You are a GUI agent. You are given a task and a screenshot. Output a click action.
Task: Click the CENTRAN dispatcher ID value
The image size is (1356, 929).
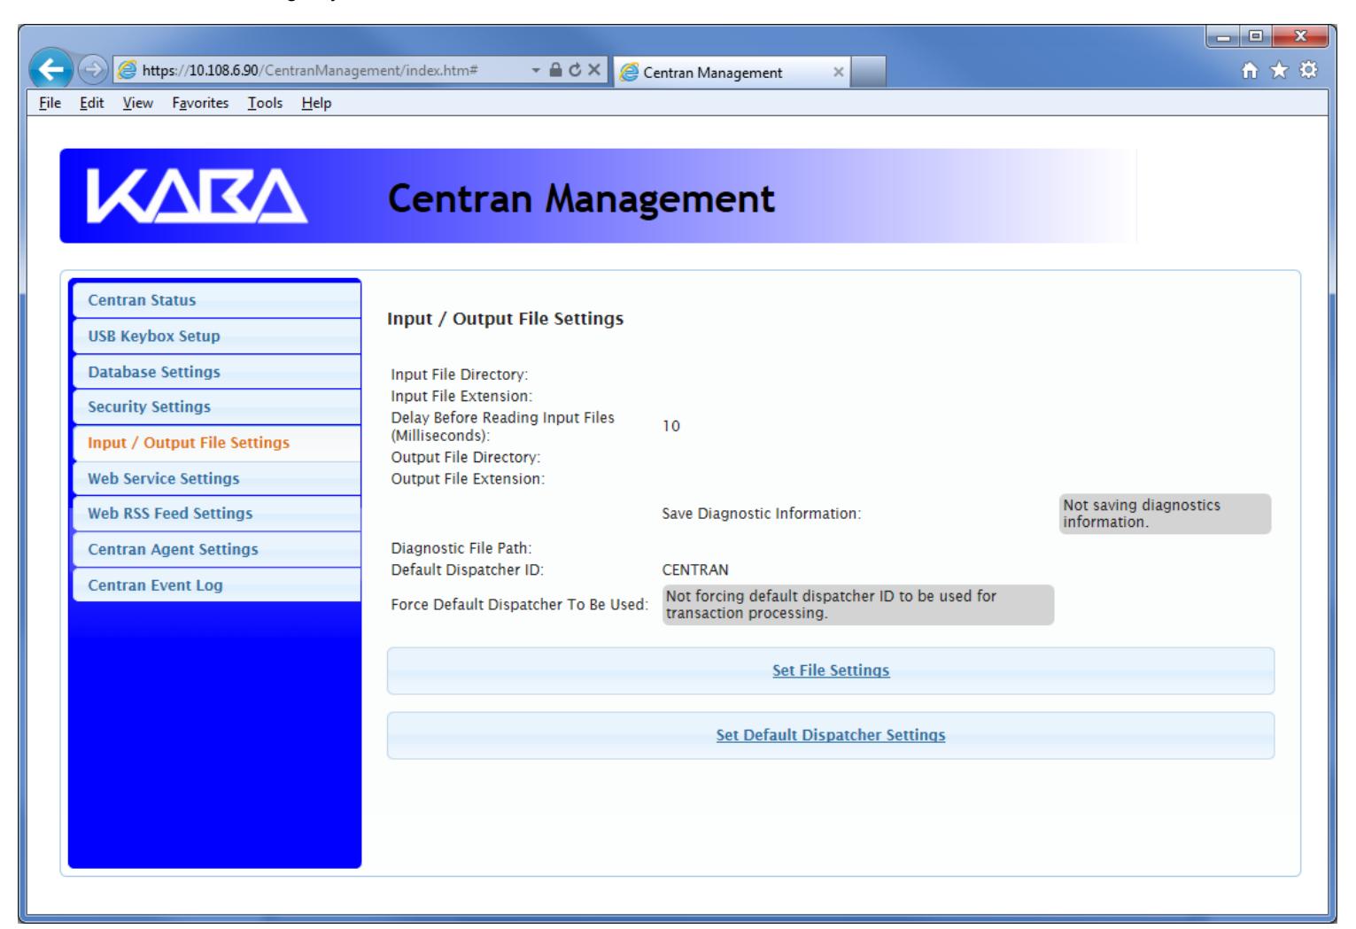click(x=695, y=570)
